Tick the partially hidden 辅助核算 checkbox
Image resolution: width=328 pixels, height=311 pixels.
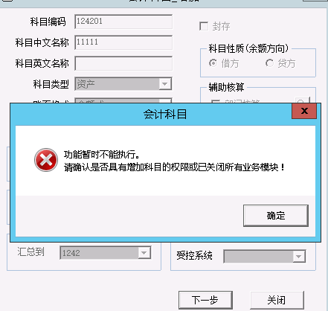[215, 101]
